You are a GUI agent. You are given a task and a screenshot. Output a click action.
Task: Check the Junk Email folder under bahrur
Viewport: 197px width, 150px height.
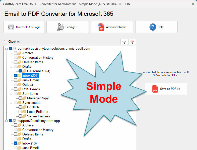click(x=16, y=80)
